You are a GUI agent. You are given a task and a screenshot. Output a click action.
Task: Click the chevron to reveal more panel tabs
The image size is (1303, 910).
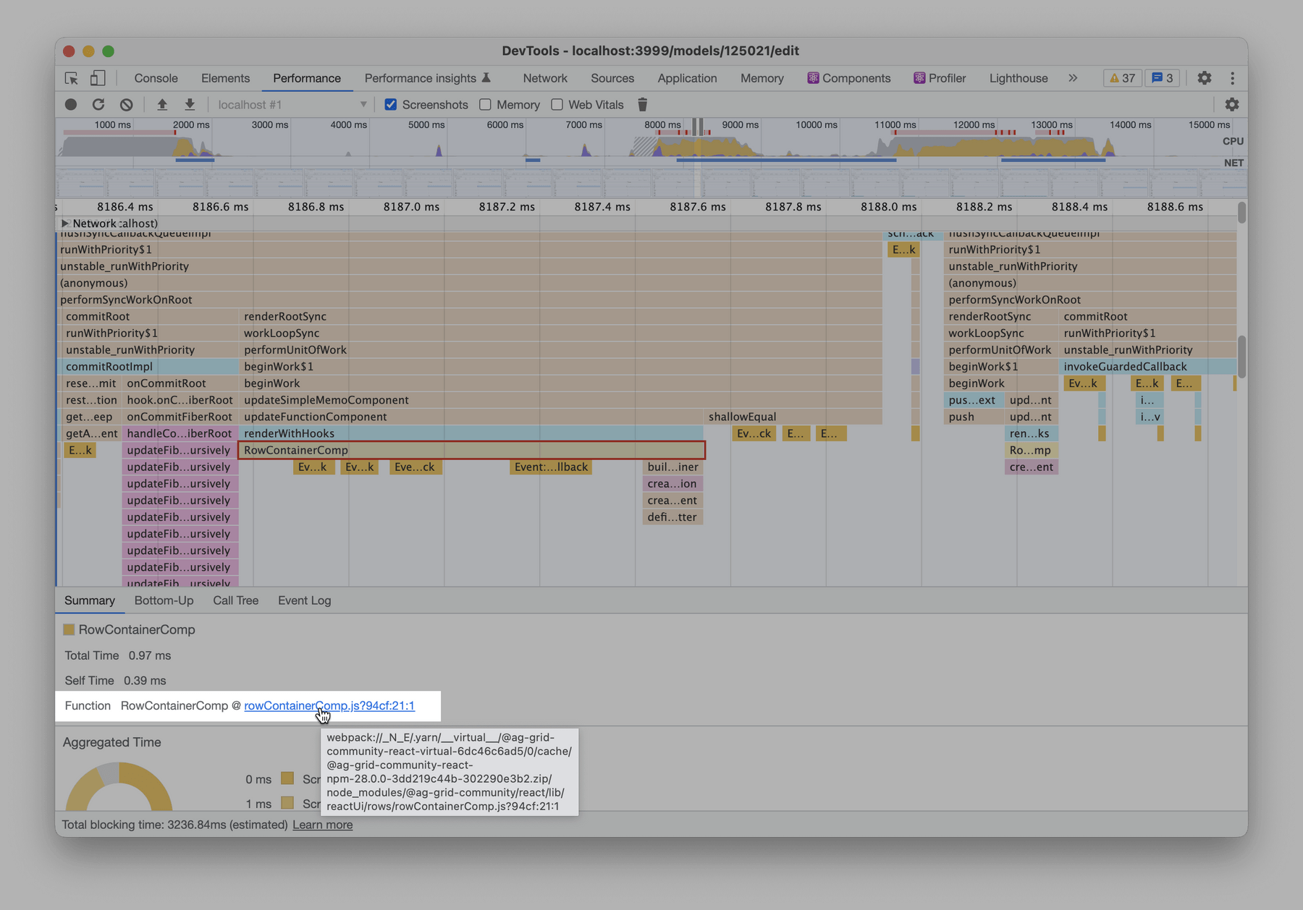[x=1073, y=77]
